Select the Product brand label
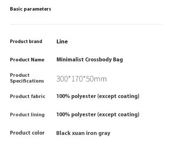This screenshot has height=142, width=176. point(26,41)
